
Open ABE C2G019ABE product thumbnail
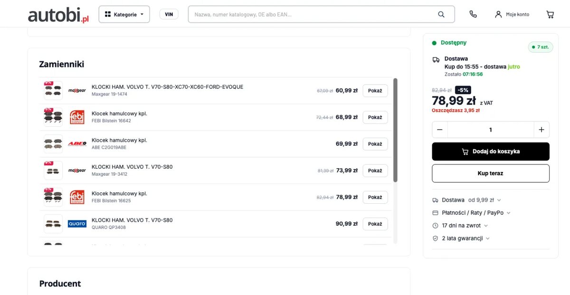pos(53,143)
